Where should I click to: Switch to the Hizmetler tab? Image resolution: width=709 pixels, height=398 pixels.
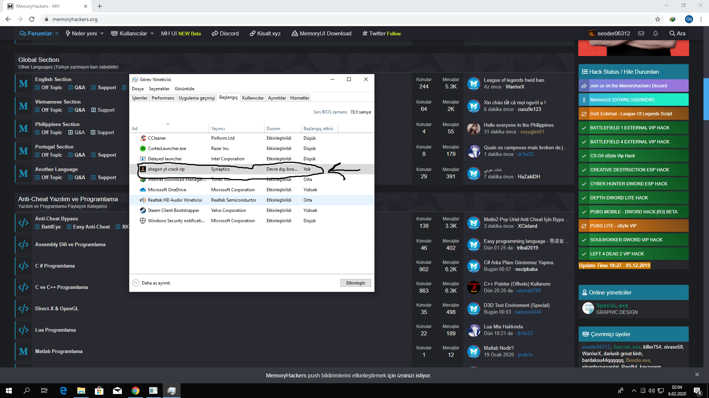point(299,98)
